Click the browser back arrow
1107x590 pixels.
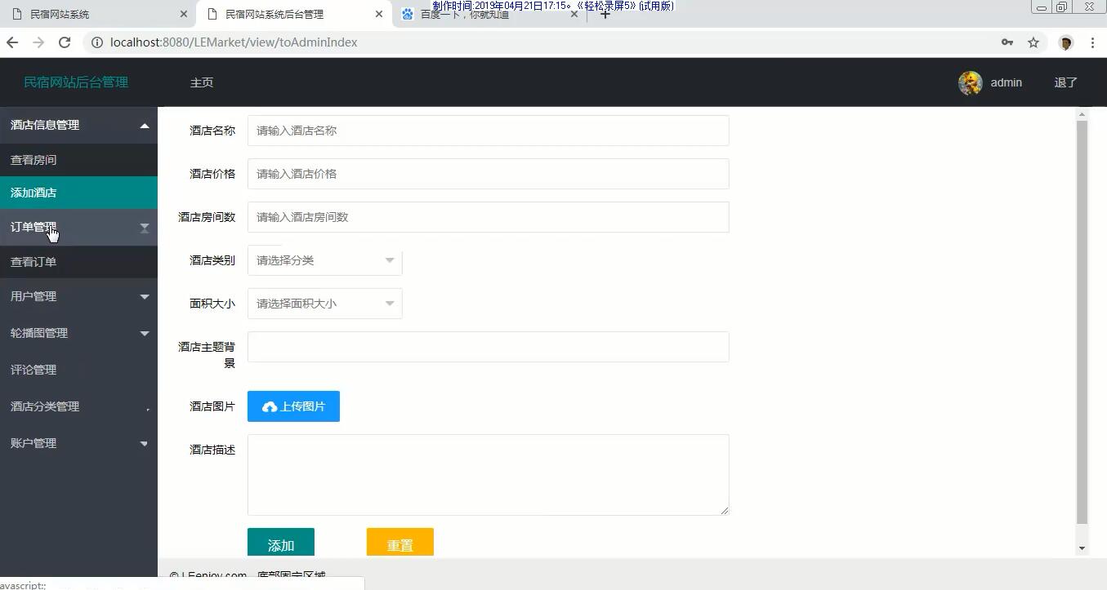tap(12, 42)
